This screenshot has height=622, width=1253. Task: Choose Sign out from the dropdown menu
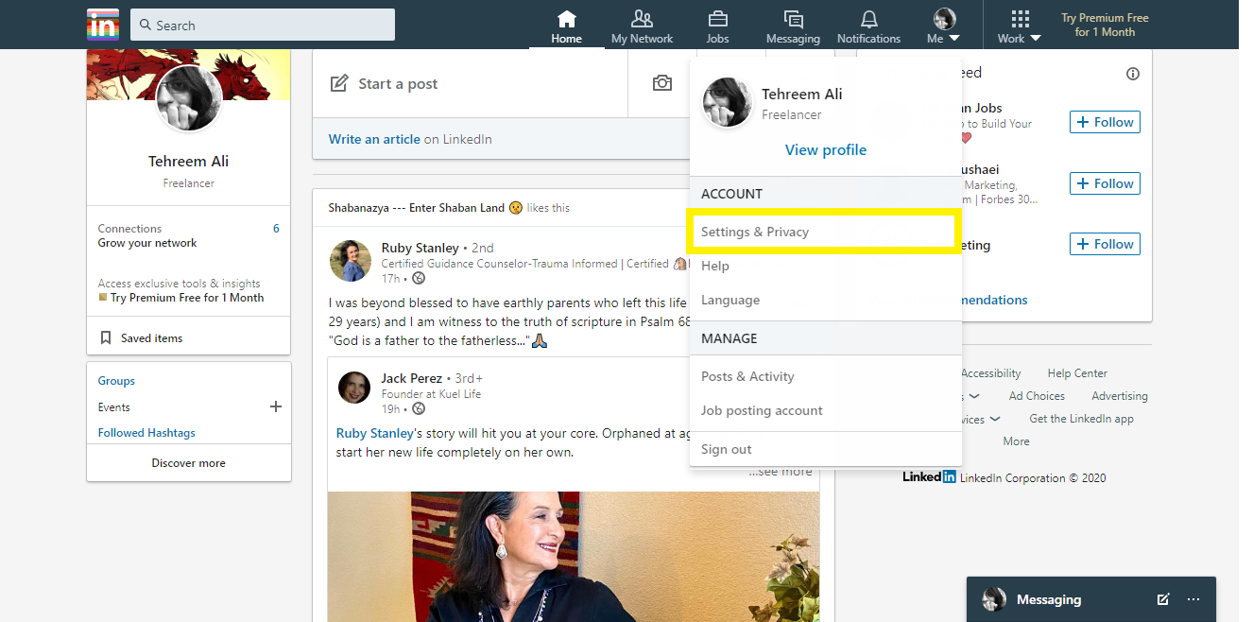click(726, 449)
